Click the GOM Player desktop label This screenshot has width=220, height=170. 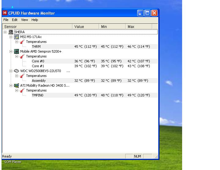13,162
